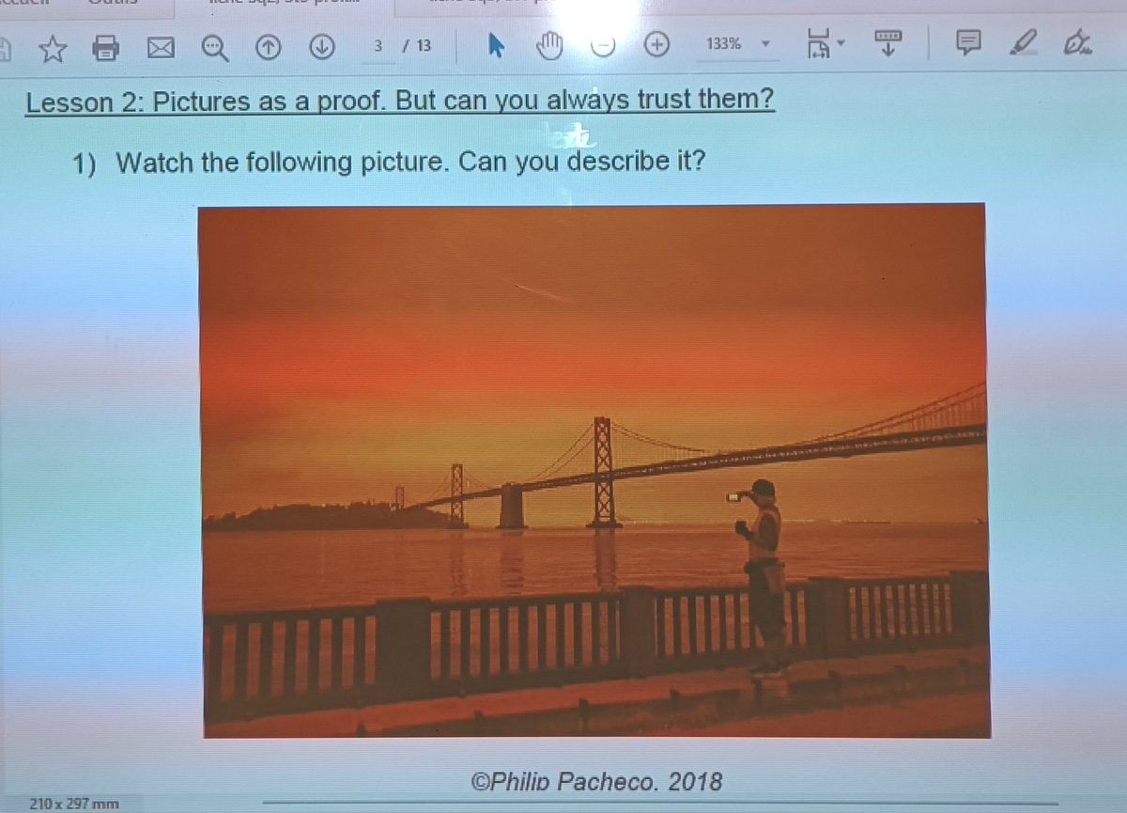Go to next page down arrow
1127x813 pixels.
(322, 47)
